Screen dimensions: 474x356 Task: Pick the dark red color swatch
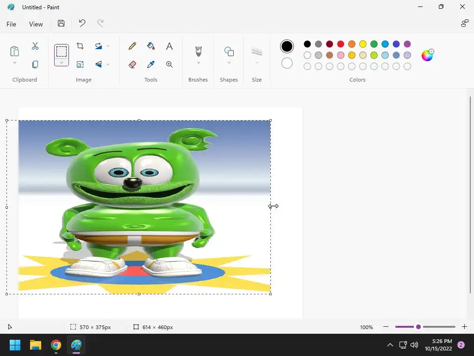point(330,44)
